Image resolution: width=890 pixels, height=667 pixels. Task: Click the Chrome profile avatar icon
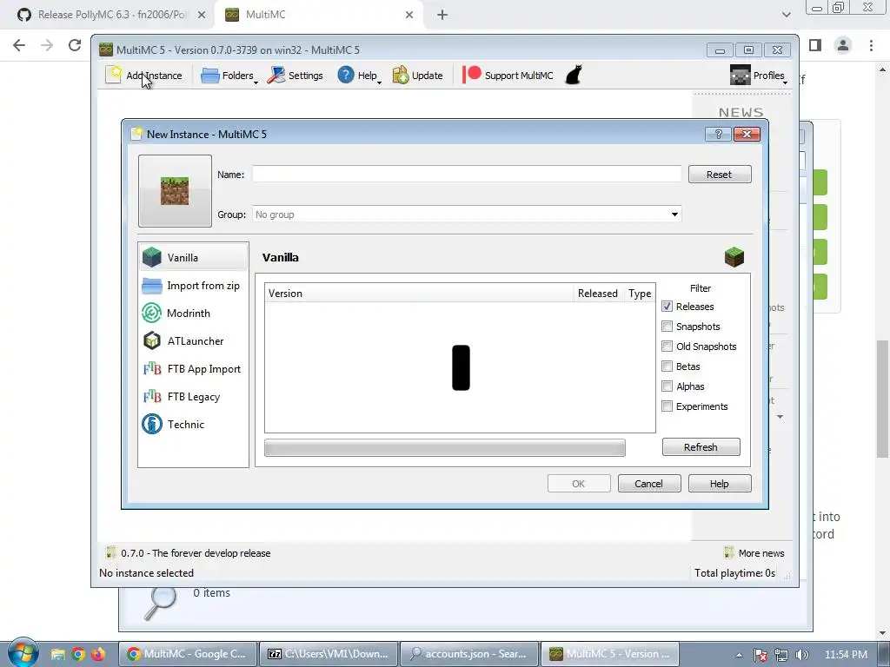coord(843,45)
